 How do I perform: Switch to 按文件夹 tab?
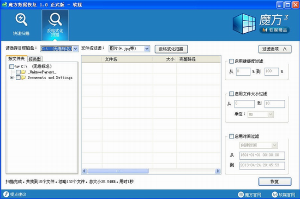point(16,59)
